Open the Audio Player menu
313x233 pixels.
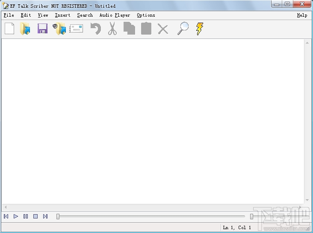click(115, 15)
